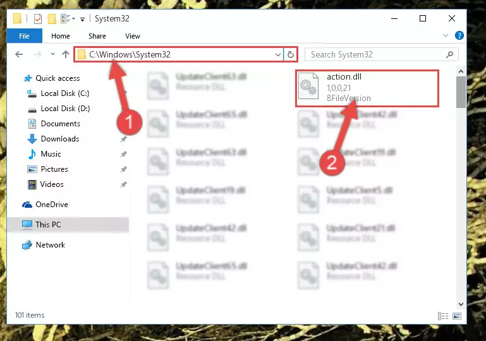This screenshot has height=341, width=486.
Task: Click the vertical scrollbar thumb
Action: point(461,92)
